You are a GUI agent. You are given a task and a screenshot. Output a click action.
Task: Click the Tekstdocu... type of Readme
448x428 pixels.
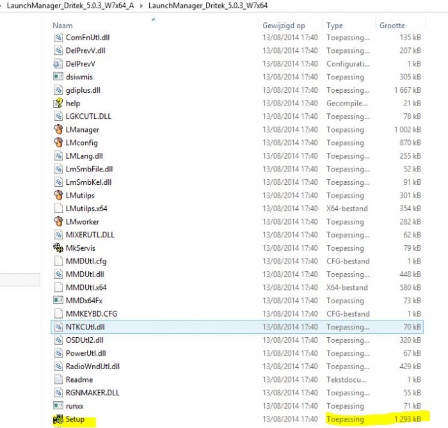click(346, 379)
